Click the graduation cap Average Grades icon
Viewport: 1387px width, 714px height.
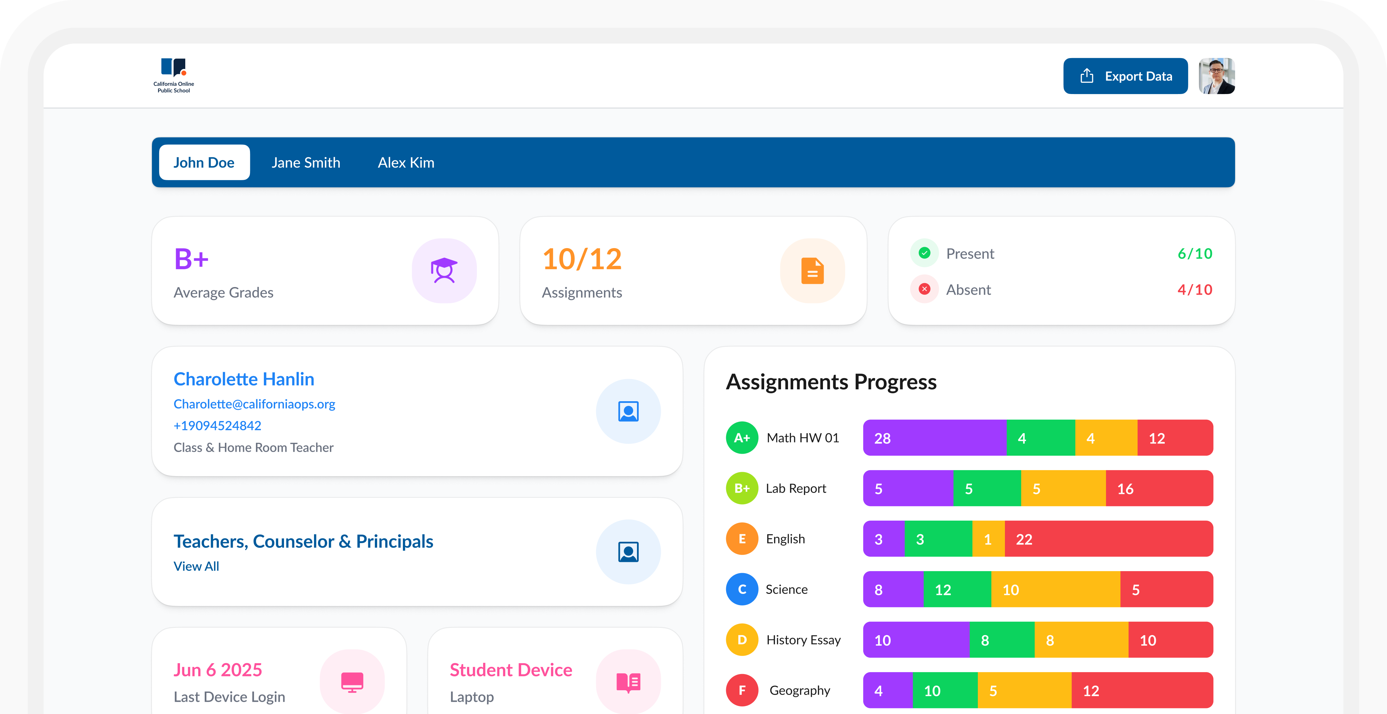point(444,271)
